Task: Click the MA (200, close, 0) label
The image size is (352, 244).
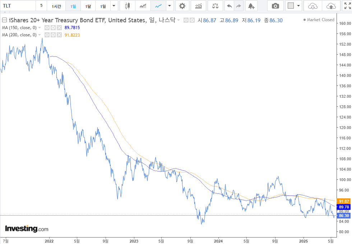Action: (19, 35)
